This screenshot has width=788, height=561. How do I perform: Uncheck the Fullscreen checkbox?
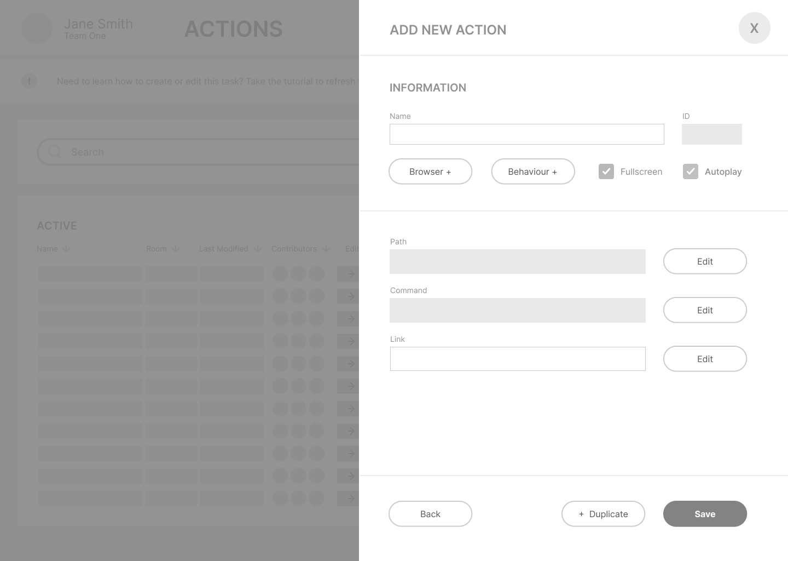606,171
